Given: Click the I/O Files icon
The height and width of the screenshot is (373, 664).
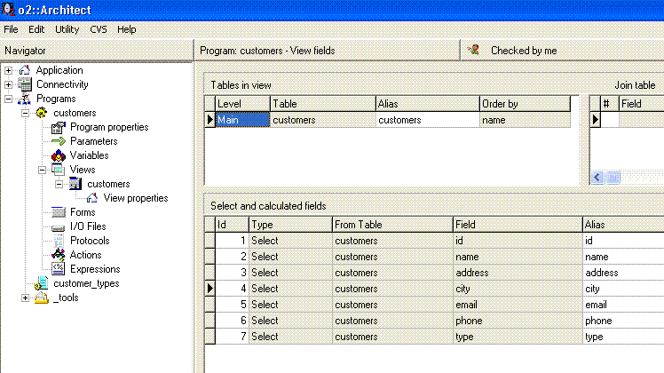Looking at the screenshot, I should [59, 227].
